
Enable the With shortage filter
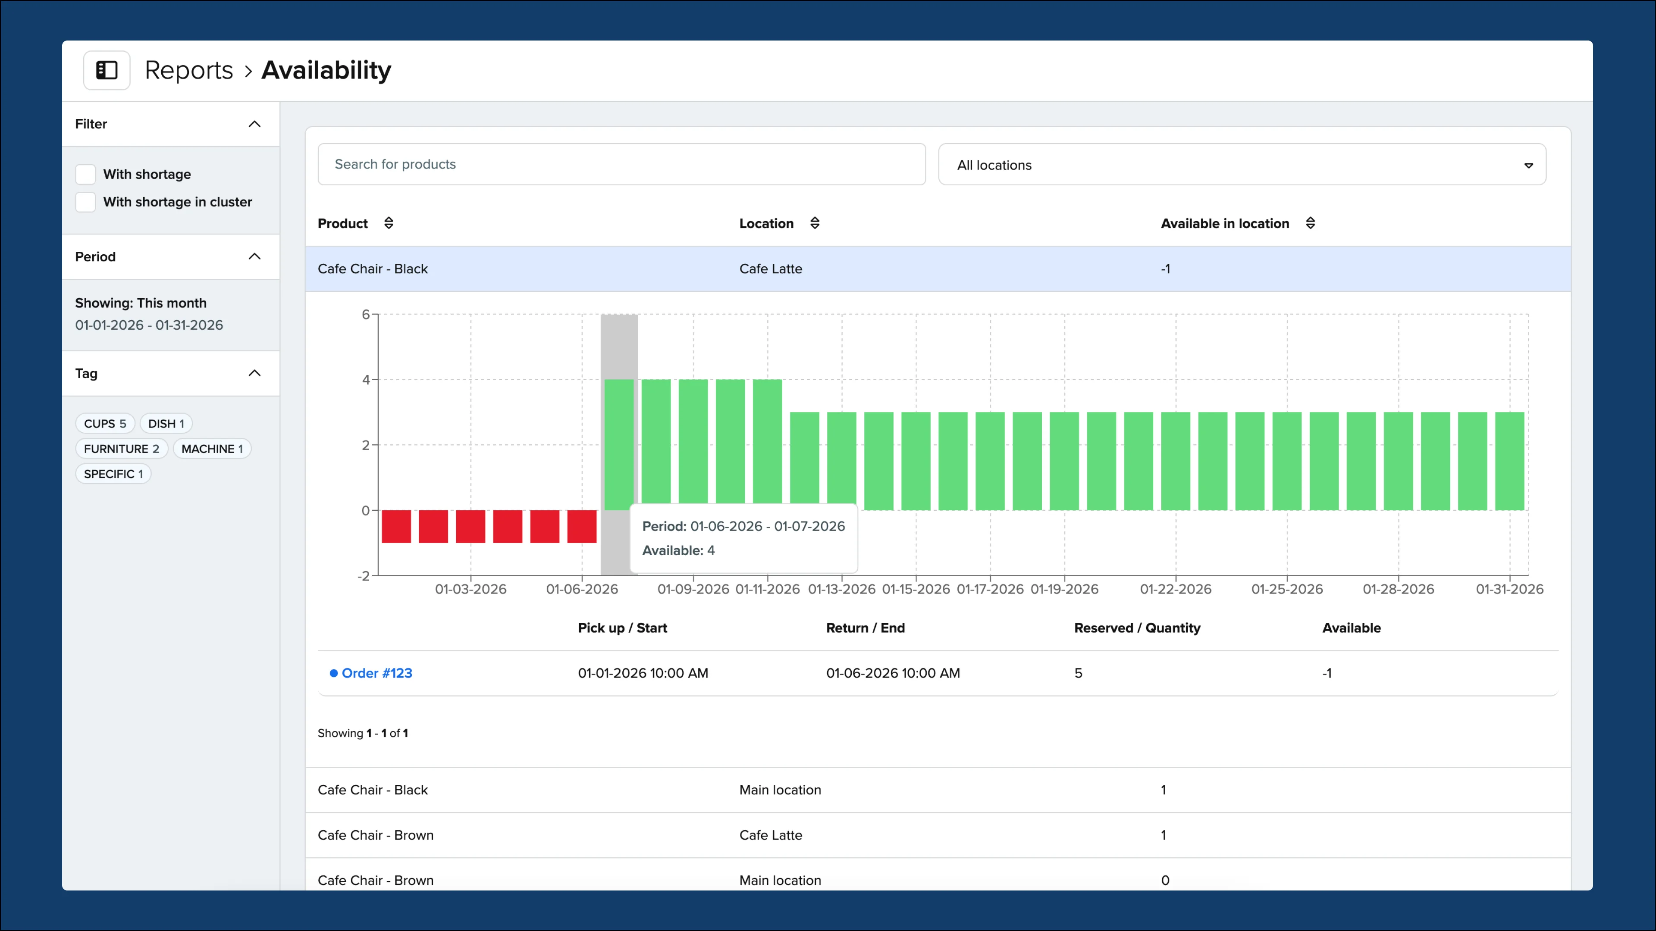coord(85,173)
